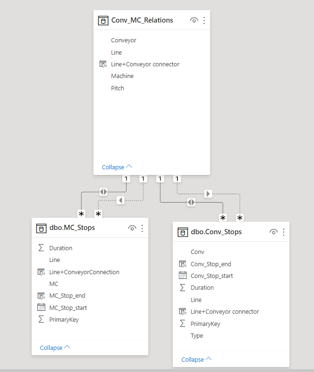314x372 pixels.
Task: Click sigma icon beside PrimaryKey in Conv_Stops
Action: pyautogui.click(x=183, y=324)
